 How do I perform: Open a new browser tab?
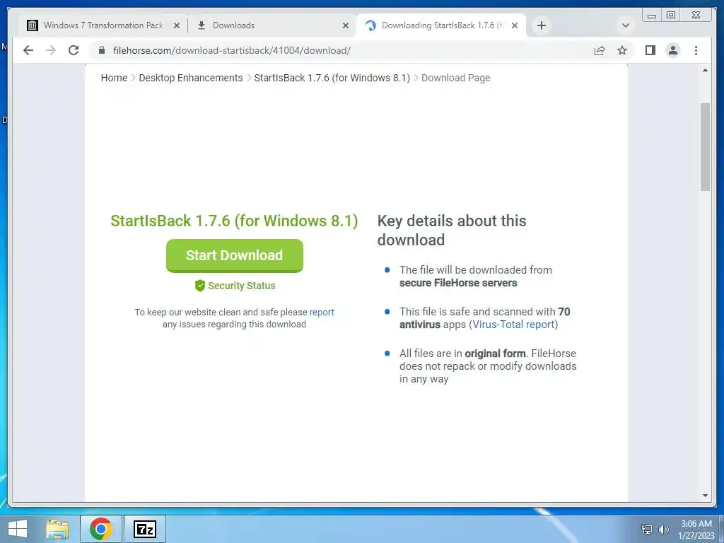[x=542, y=25]
